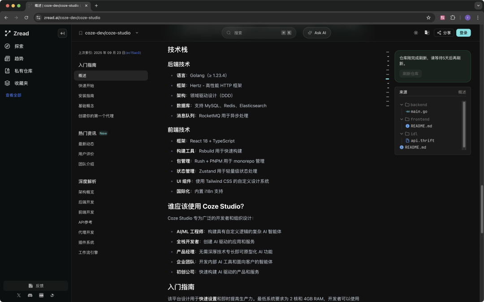
Task: Open Chrome three-dot menu
Action: [478, 17]
